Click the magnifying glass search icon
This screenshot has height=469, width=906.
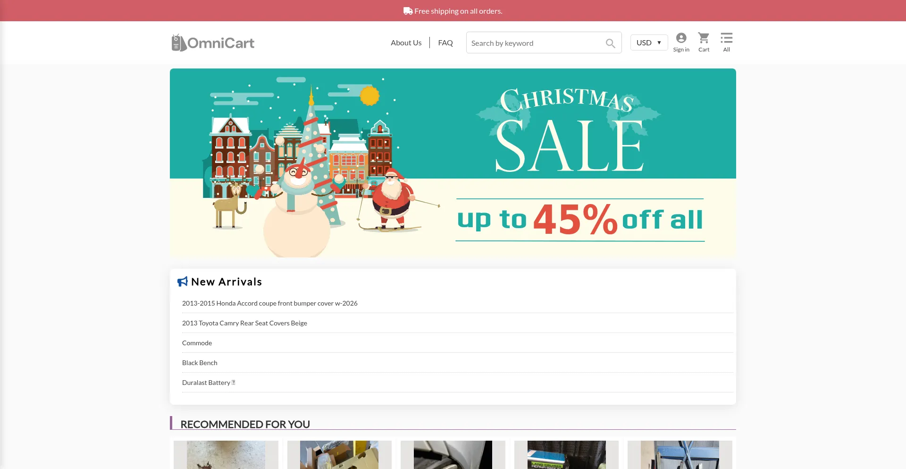[610, 43]
